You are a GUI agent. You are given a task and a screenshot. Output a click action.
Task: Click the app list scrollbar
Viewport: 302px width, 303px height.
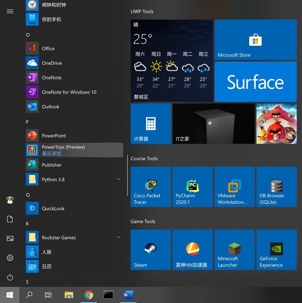click(128, 175)
